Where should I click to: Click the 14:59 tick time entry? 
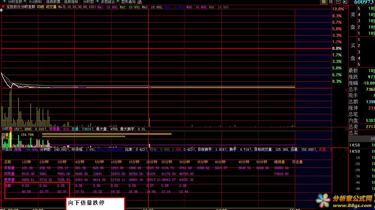tap(355, 152)
